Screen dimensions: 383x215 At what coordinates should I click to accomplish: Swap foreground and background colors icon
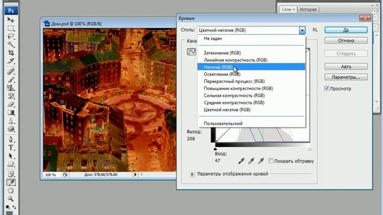pos(14,207)
